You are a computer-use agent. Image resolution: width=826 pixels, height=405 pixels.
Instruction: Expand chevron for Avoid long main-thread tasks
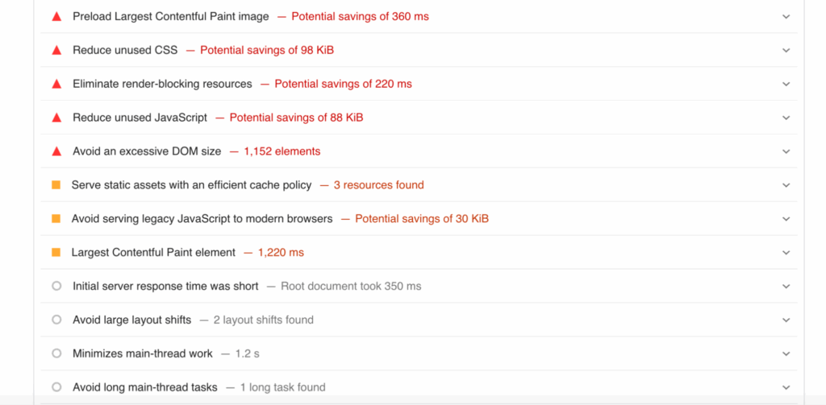(x=786, y=387)
